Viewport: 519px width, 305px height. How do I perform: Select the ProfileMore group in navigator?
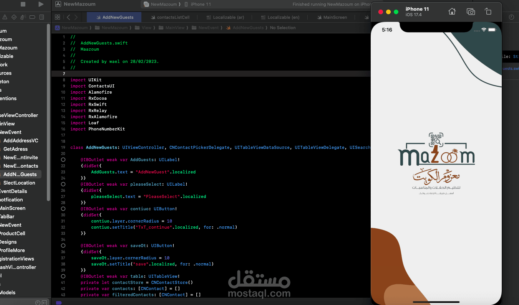tap(12, 250)
